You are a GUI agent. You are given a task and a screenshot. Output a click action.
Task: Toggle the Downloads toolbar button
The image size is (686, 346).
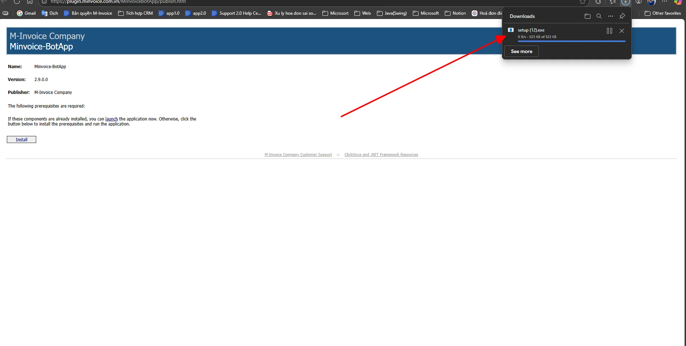pyautogui.click(x=626, y=2)
